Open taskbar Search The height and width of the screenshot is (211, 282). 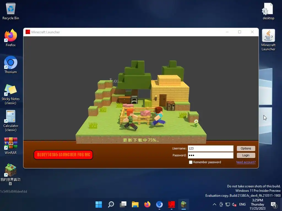click(x=111, y=204)
